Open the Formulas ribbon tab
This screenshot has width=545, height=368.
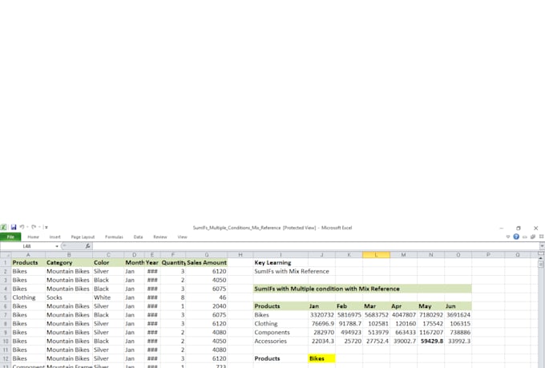[114, 237]
